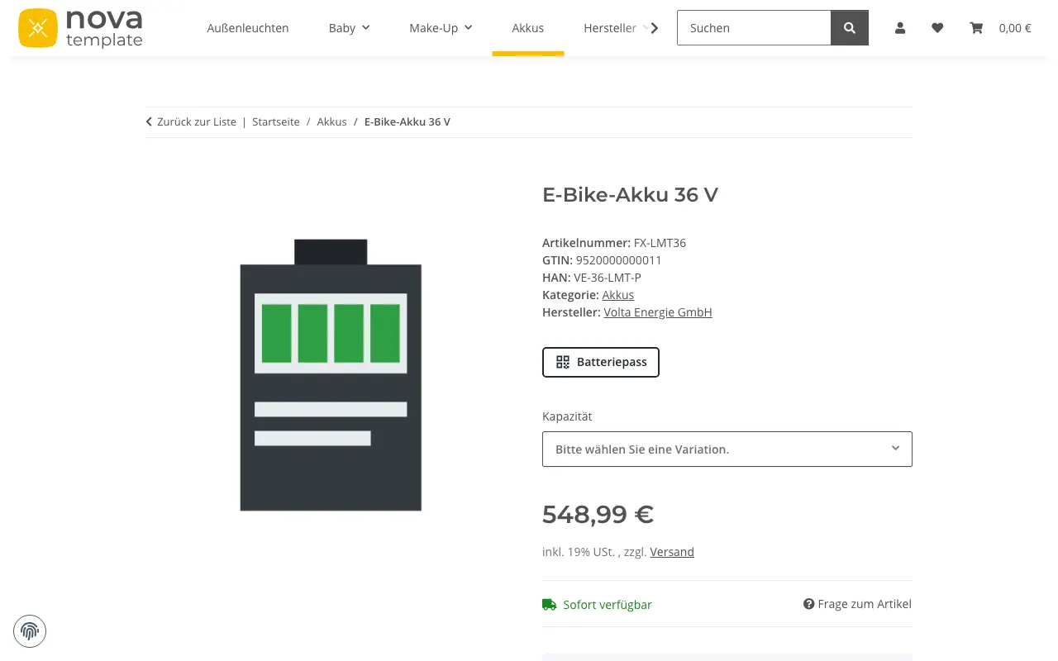This screenshot has width=1058, height=661.
Task: Open the Akkus category link under Kategorie
Action: [x=618, y=295]
